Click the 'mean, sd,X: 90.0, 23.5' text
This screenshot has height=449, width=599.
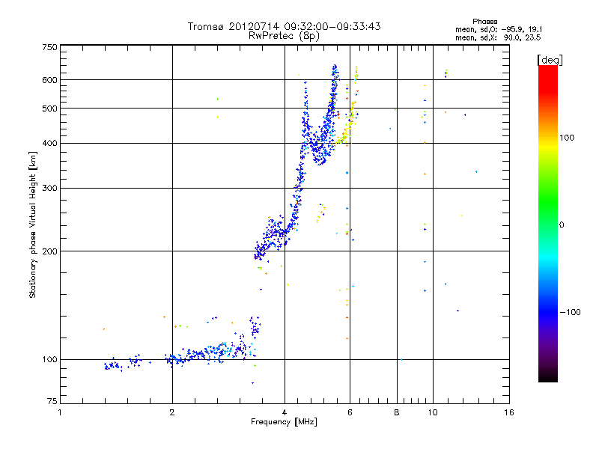tap(498, 37)
